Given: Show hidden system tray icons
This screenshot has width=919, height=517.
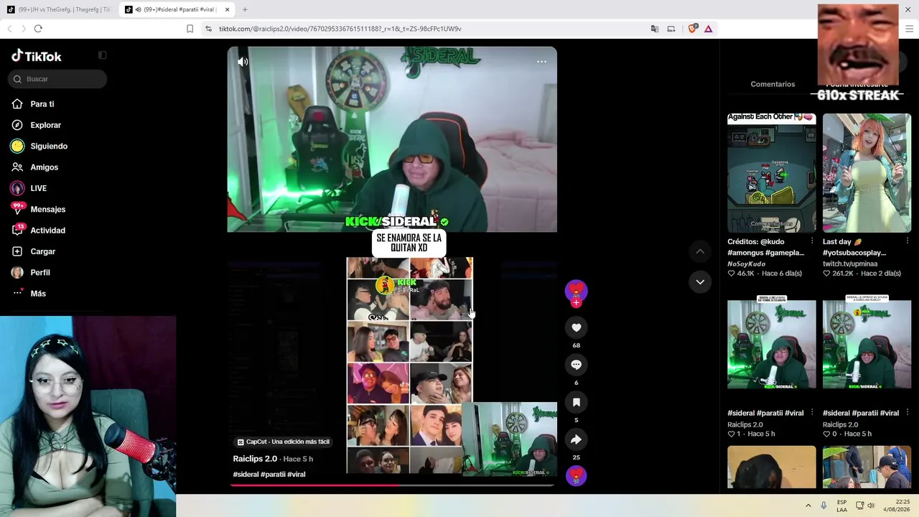Looking at the screenshot, I should click(x=808, y=506).
